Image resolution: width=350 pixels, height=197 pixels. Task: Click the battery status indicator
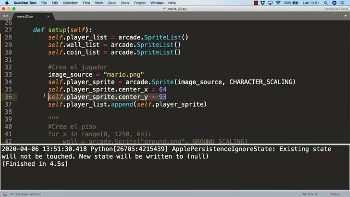point(291,3)
